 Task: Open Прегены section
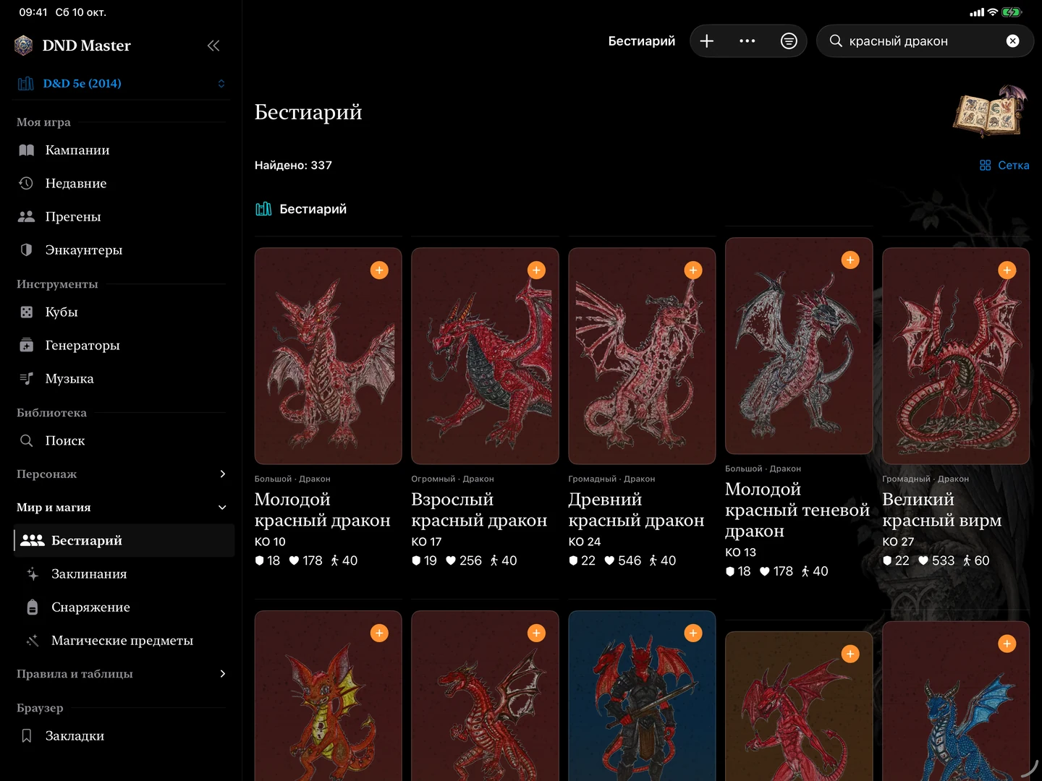pyautogui.click(x=121, y=216)
